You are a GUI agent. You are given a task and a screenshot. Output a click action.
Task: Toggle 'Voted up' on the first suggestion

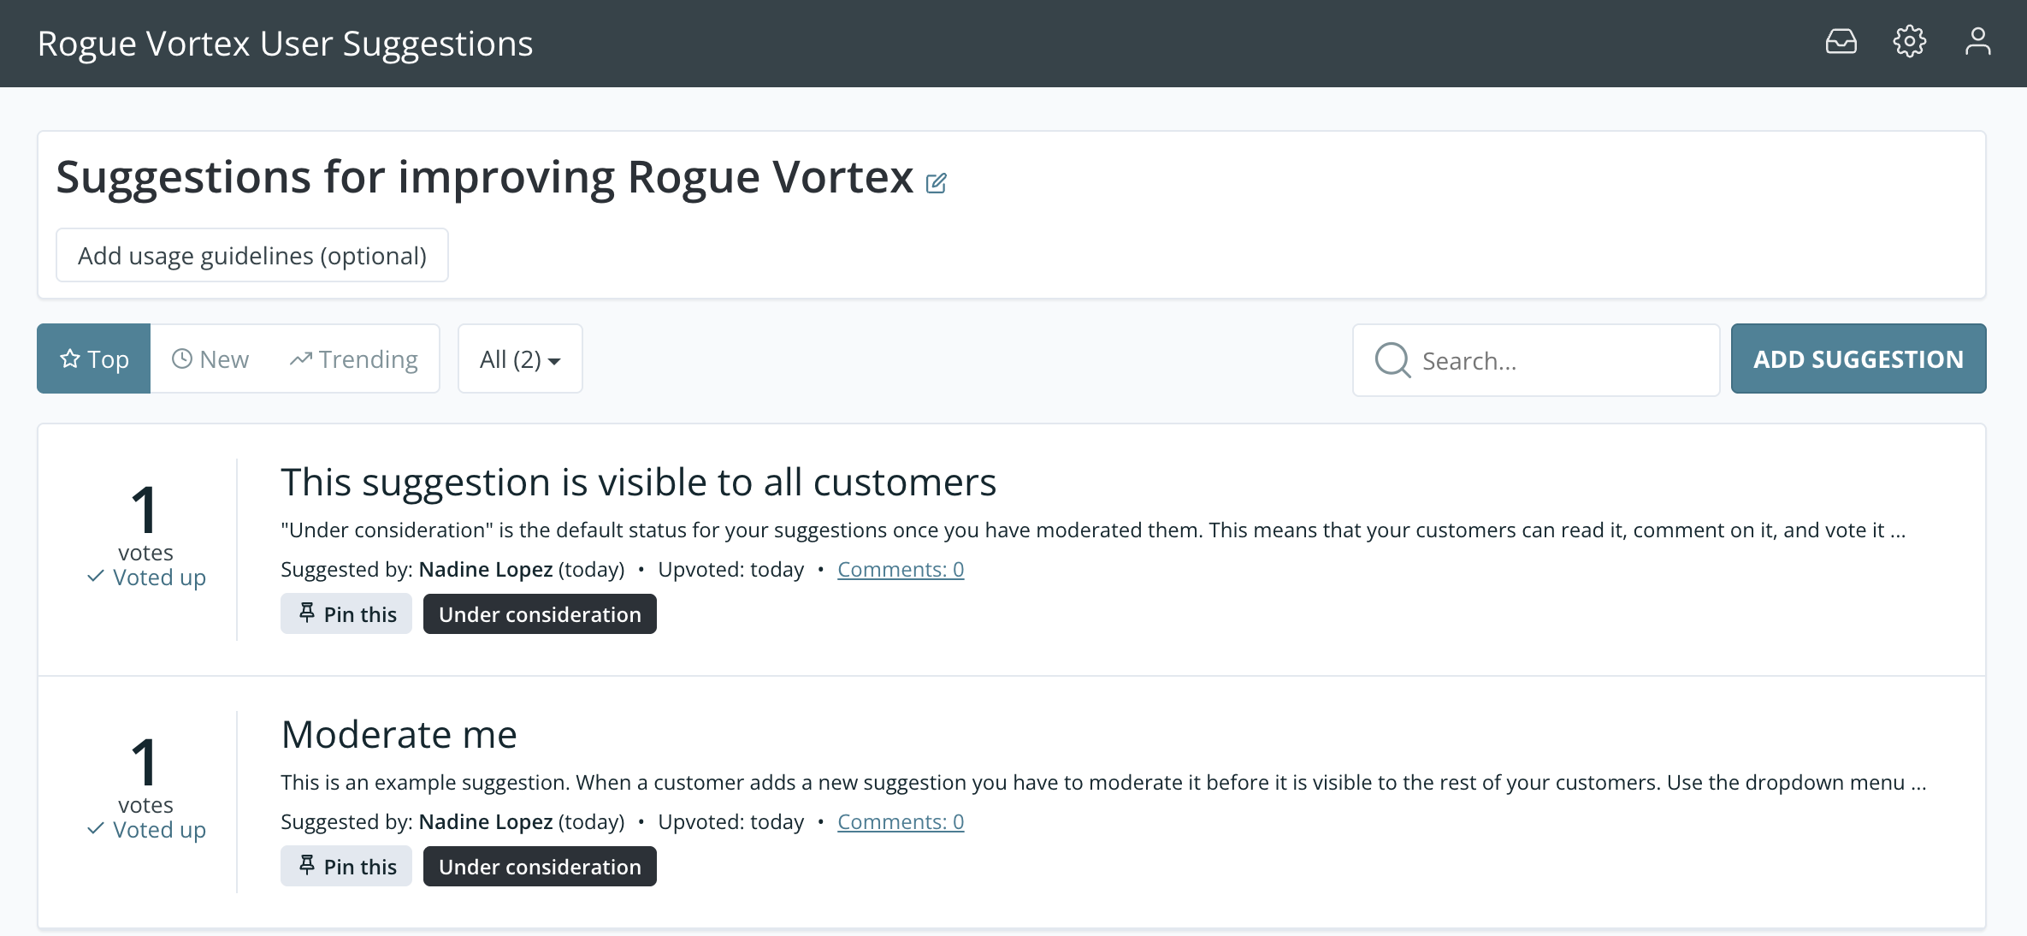146,578
